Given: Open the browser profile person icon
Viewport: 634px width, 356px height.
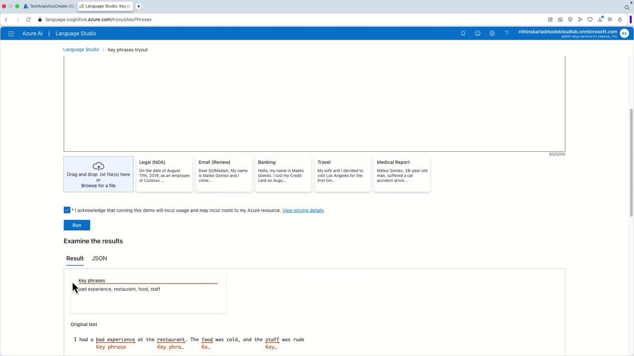Looking at the screenshot, I should [620, 19].
